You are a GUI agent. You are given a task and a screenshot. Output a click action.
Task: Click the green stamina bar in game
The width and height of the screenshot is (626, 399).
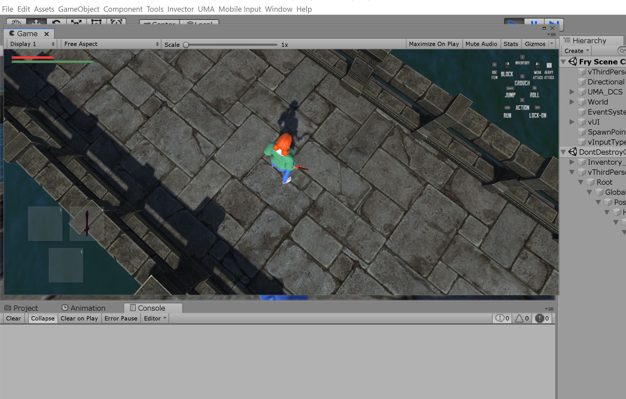click(53, 62)
